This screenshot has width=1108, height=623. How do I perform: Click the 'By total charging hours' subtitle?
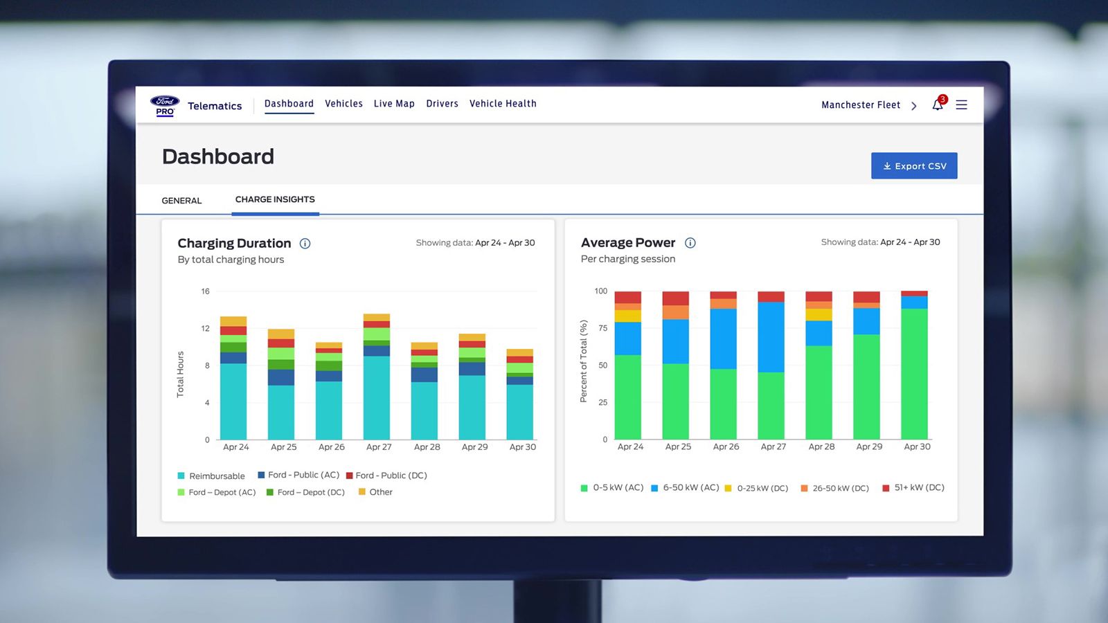231,260
